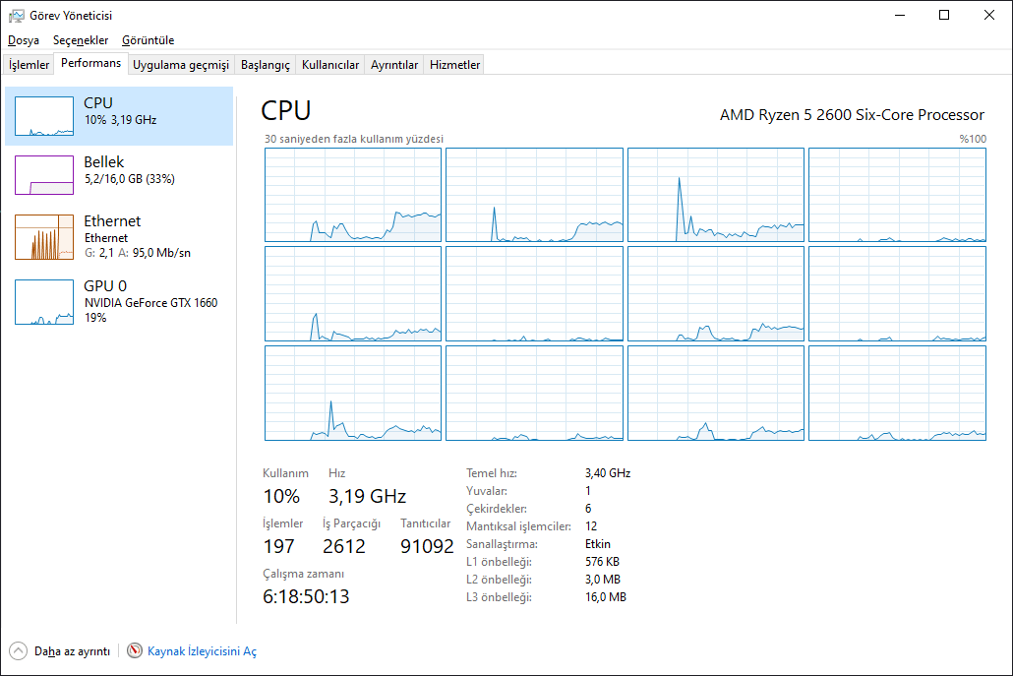Open the Seçenekler menu

81,40
